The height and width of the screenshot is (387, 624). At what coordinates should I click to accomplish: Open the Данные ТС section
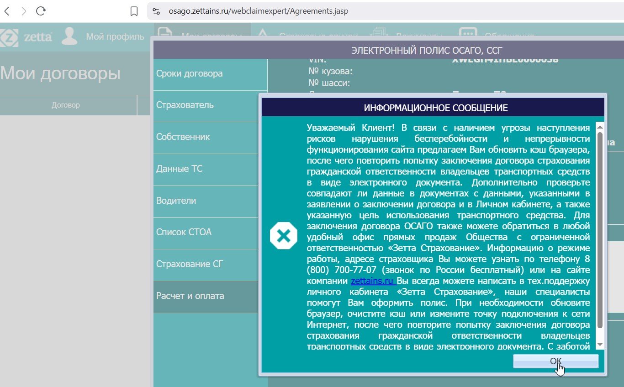point(180,169)
